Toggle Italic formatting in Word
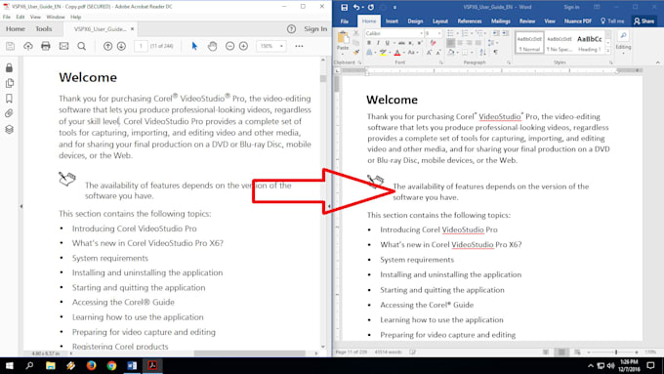 click(378, 43)
